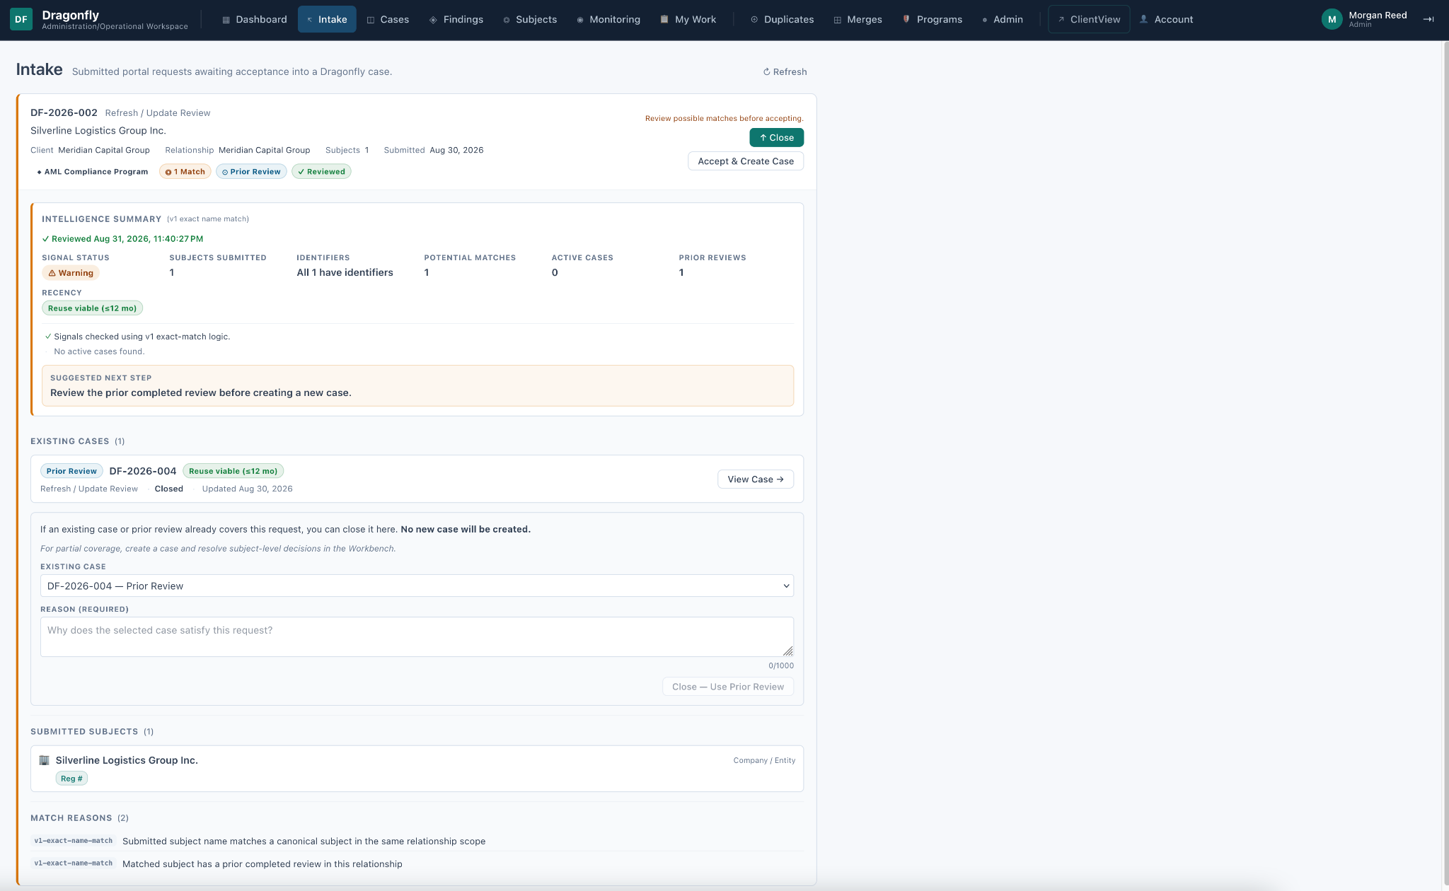Image resolution: width=1449 pixels, height=891 pixels.
Task: Click the Silverline Logistics Group Inc. subject name
Action: [x=127, y=760]
